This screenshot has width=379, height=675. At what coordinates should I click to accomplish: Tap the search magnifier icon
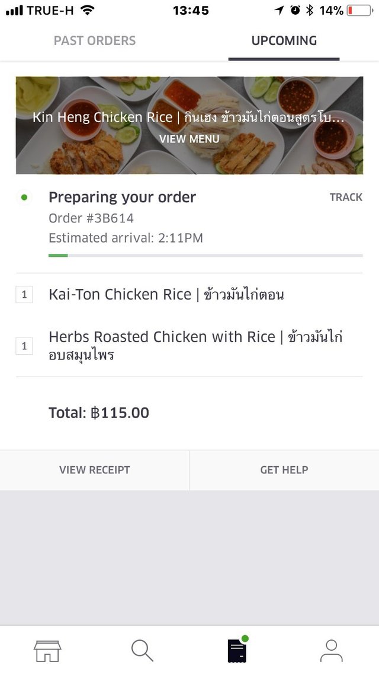tap(142, 651)
